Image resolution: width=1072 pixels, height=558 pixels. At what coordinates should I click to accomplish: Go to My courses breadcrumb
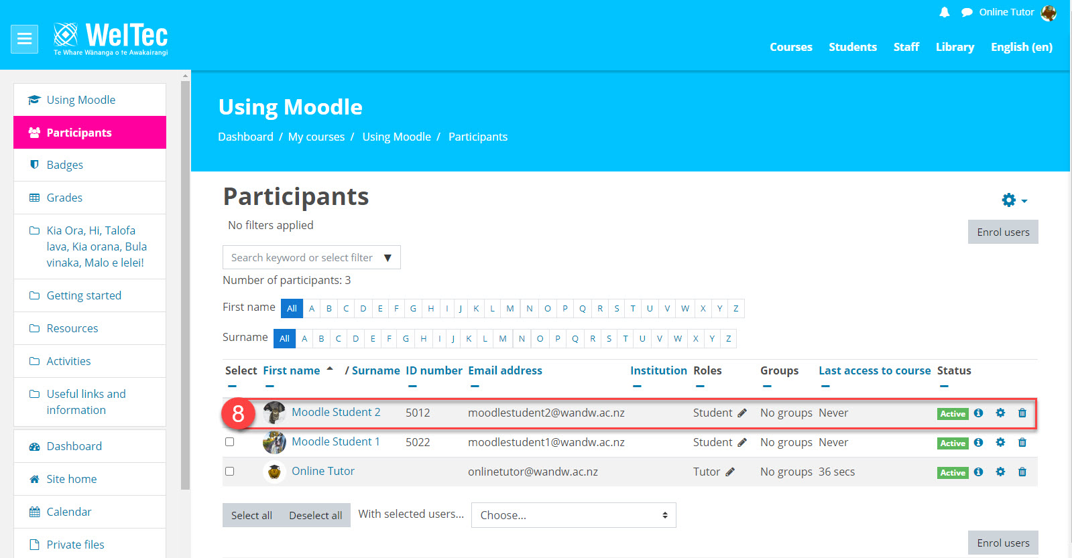pyautogui.click(x=316, y=137)
